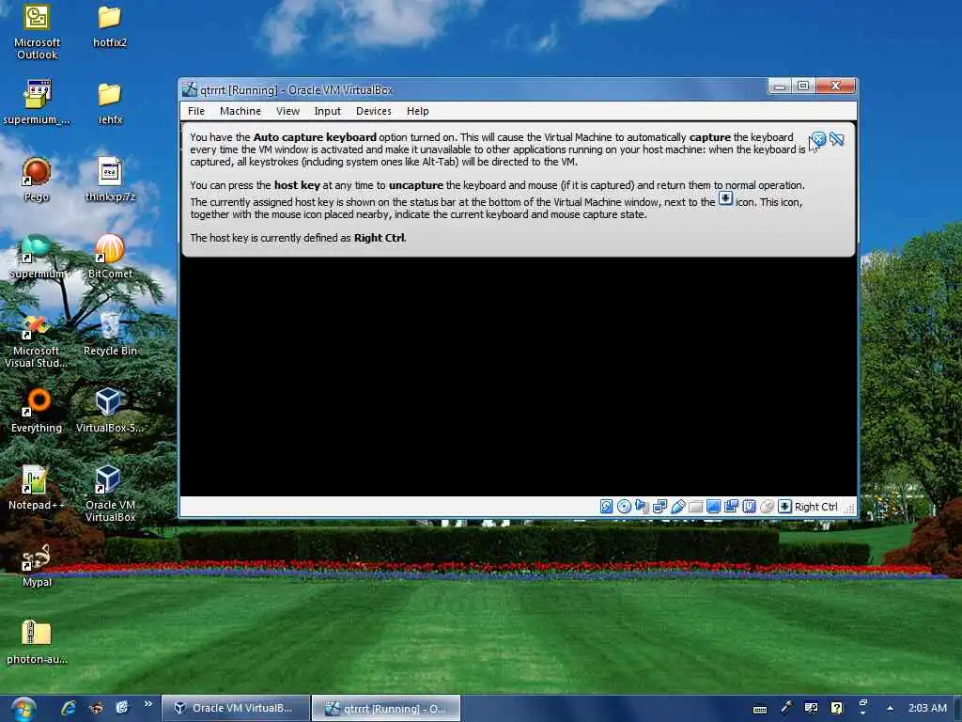
Task: Expand the quick launch overflow chevron
Action: tap(147, 704)
